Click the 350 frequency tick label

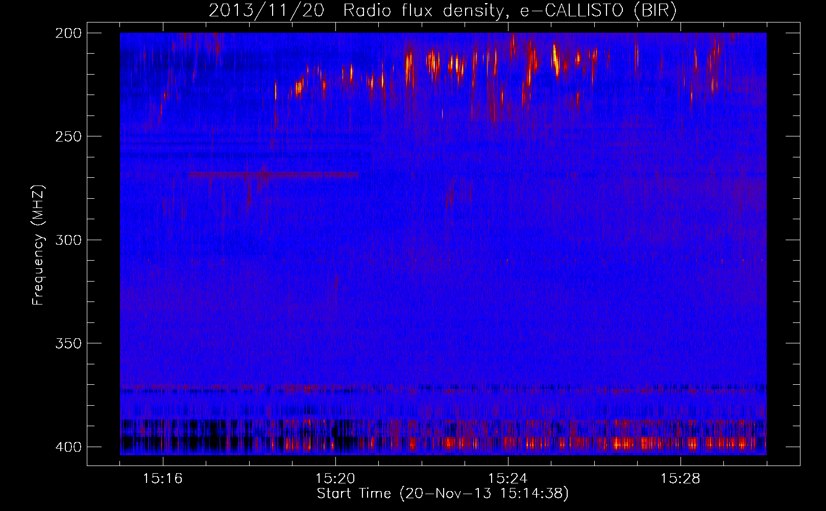[68, 343]
